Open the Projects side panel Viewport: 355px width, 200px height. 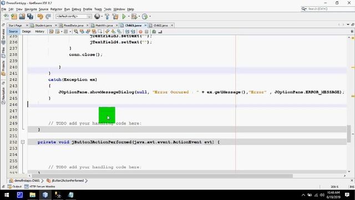coord(3,68)
